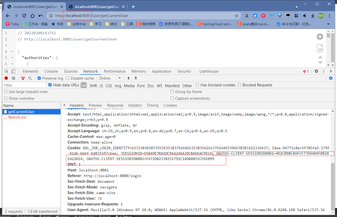
Task: Toggle the device toolbar in DevTools
Action: tap(13, 71)
